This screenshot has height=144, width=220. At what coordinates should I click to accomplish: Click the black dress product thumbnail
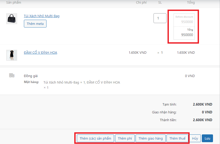tap(11, 55)
